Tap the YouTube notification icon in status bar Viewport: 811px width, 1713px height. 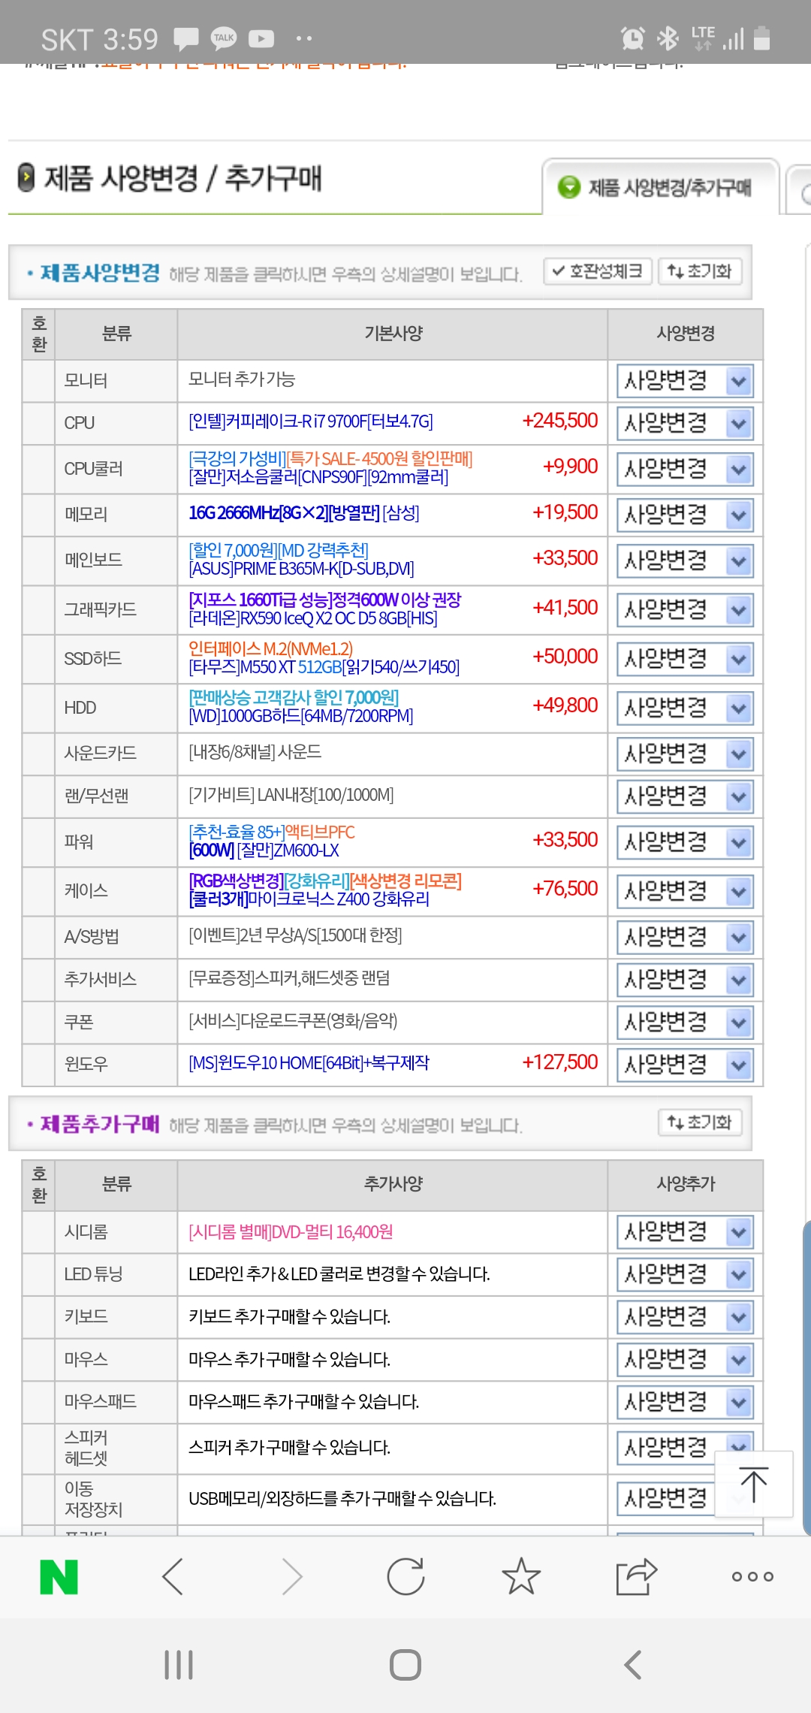click(261, 38)
